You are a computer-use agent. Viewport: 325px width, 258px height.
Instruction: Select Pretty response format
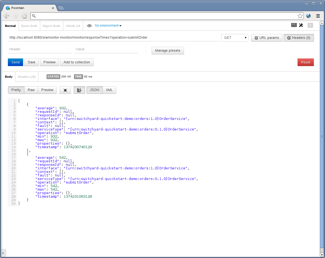16,90
